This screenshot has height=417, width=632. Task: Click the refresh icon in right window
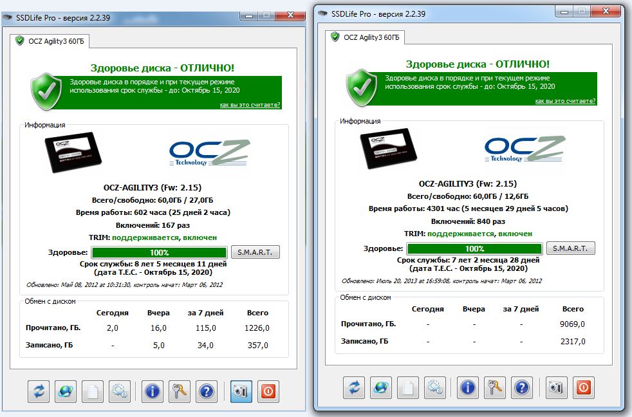(x=354, y=387)
